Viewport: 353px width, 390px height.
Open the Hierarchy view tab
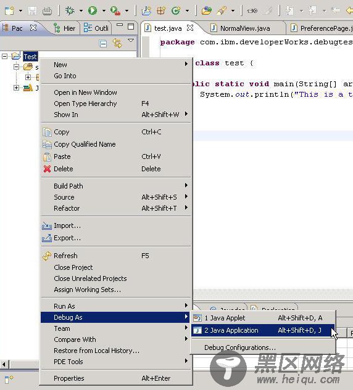click(64, 28)
